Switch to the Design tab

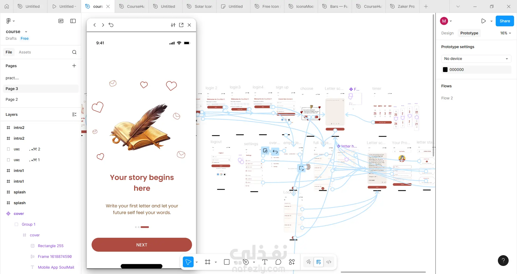(x=447, y=33)
